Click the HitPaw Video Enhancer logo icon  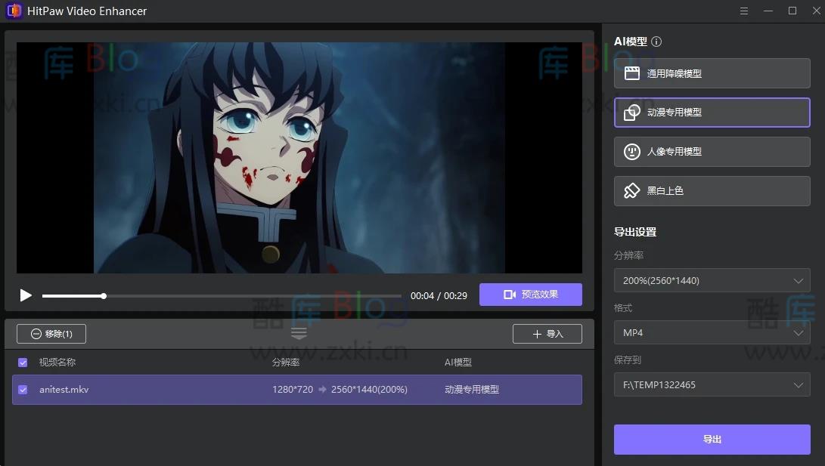(x=13, y=11)
